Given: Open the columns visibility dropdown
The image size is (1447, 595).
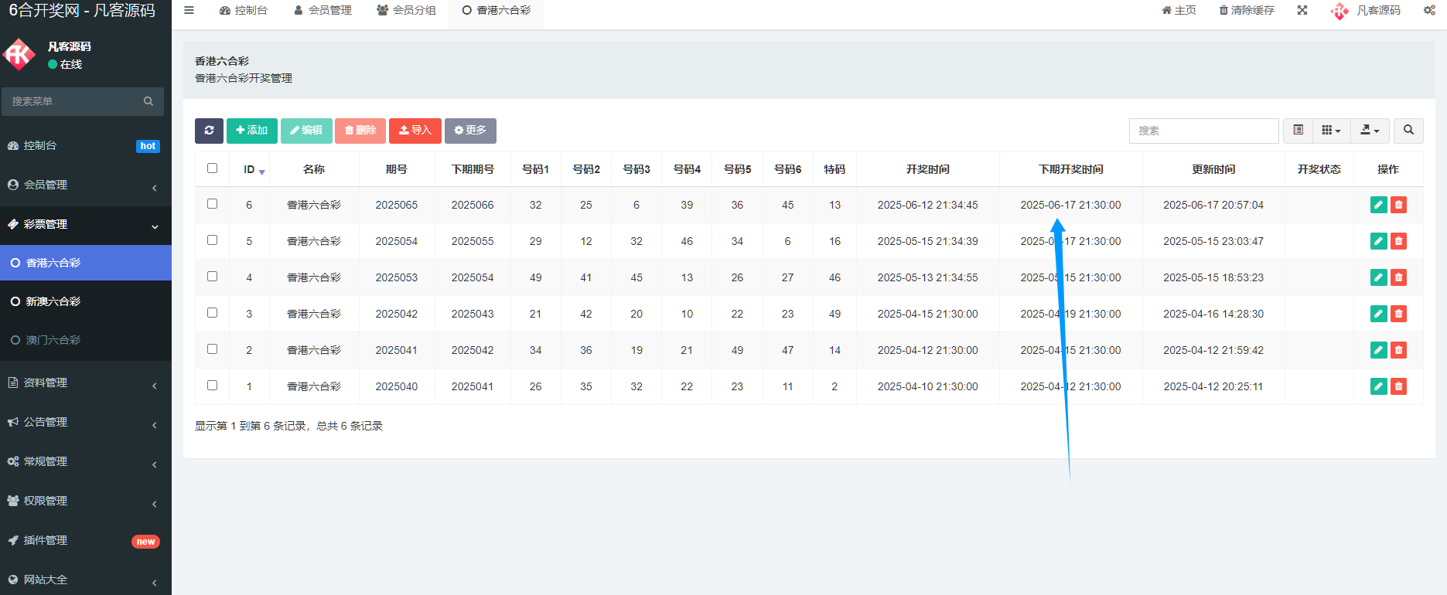Looking at the screenshot, I should click(1331, 131).
